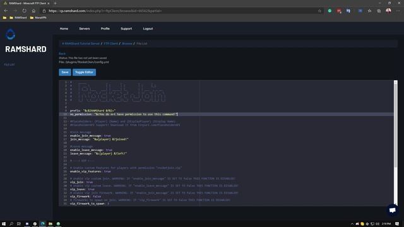Open Edge browser from the taskbar
This screenshot has height=227, width=404.
(x=42, y=224)
